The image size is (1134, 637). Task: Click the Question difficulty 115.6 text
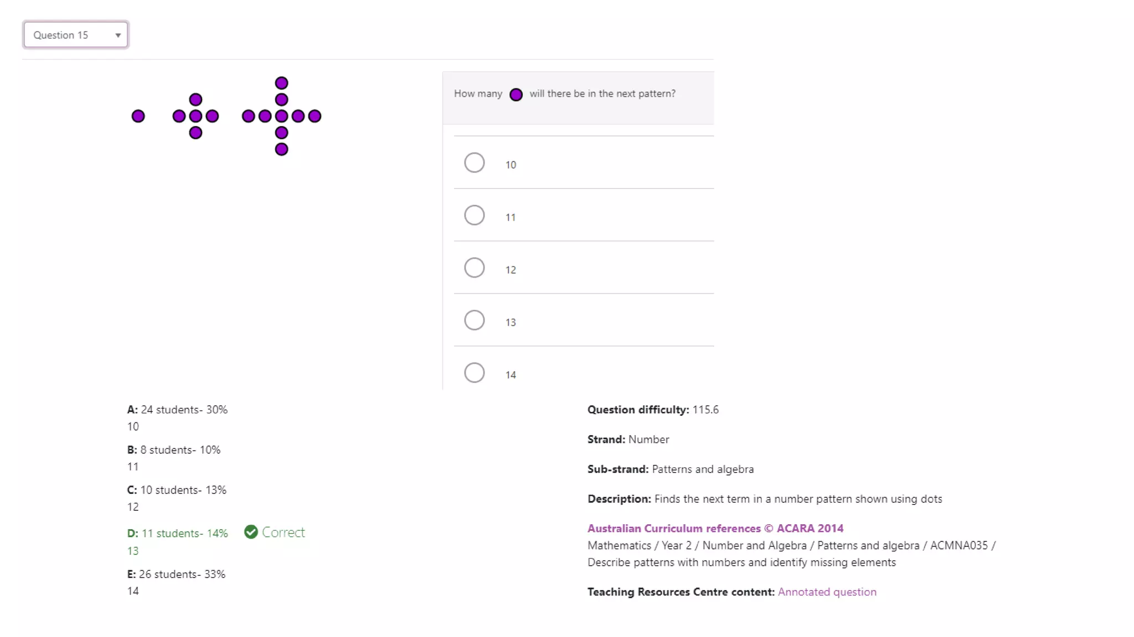point(653,410)
